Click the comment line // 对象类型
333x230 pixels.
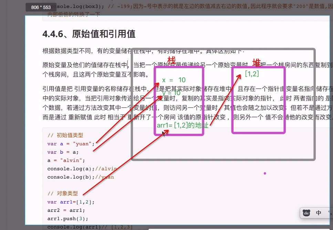pyautogui.click(x=63, y=194)
